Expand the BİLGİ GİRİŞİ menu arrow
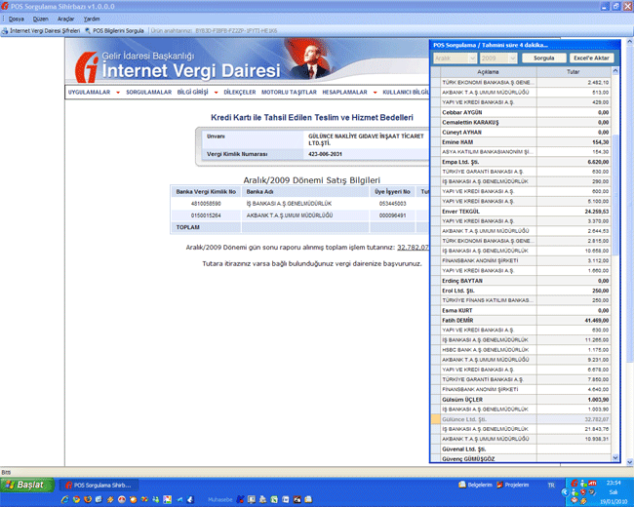The height and width of the screenshot is (507, 634). [x=216, y=93]
